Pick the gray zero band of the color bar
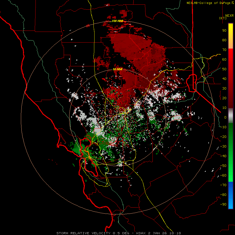Viewport: 235px width, 235px height. click(231, 116)
